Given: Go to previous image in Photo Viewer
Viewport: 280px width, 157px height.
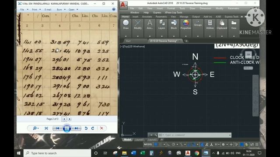Looking at the screenshot, I should 57,128.
